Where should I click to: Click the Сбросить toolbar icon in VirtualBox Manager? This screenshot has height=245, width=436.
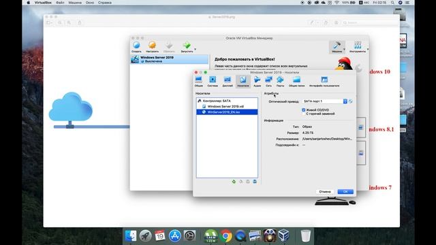[x=169, y=47]
